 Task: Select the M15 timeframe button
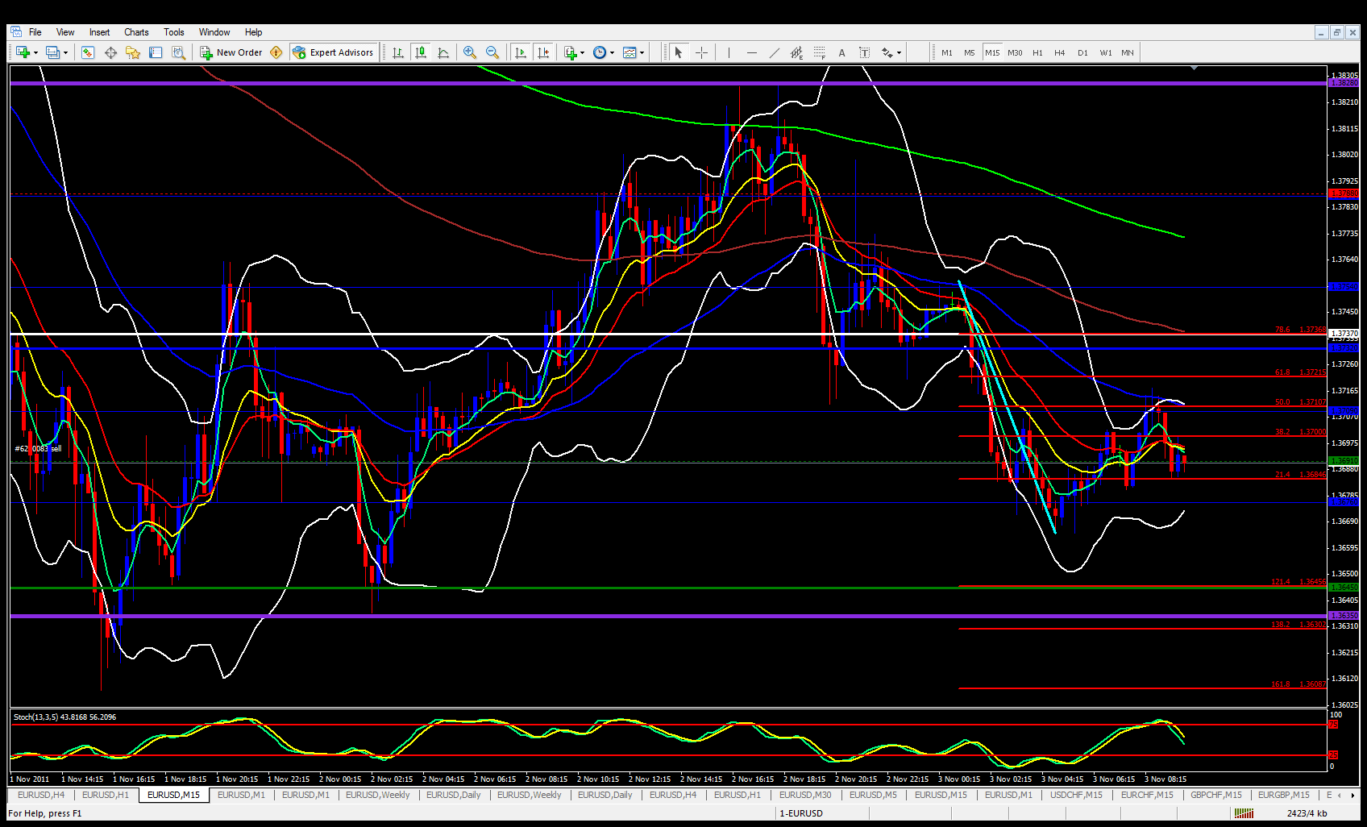coord(992,53)
